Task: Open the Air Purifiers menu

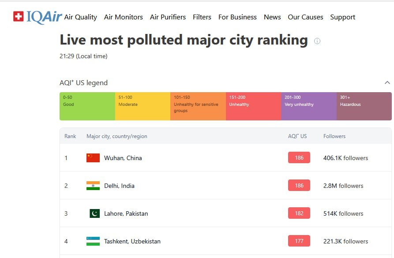Action: click(168, 17)
